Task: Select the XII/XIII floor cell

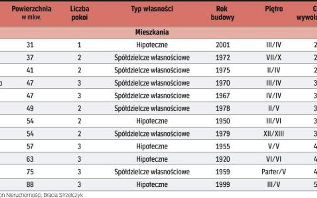Action: (274, 134)
